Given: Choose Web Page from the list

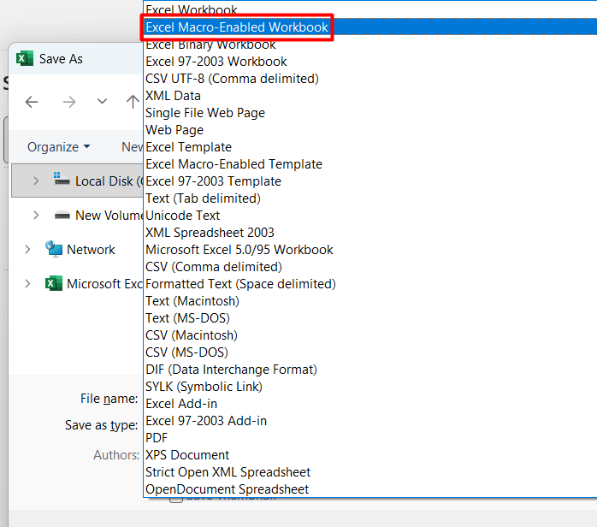Looking at the screenshot, I should coord(370,130).
